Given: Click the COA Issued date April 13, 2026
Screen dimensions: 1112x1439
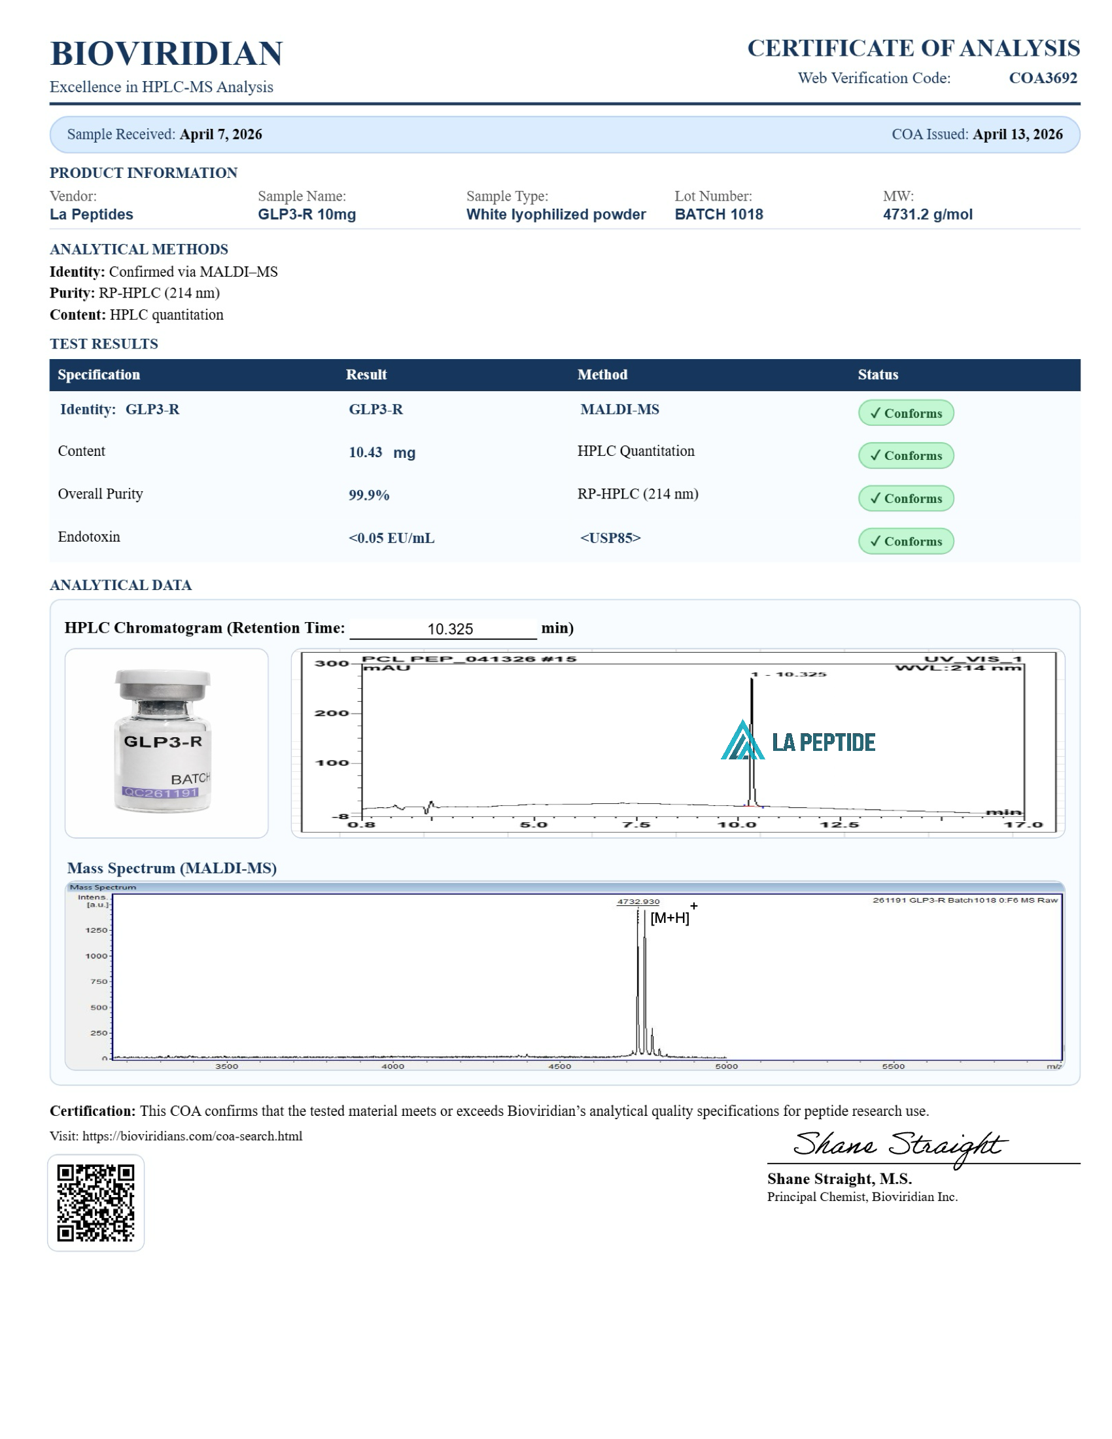Looking at the screenshot, I should point(1017,134).
